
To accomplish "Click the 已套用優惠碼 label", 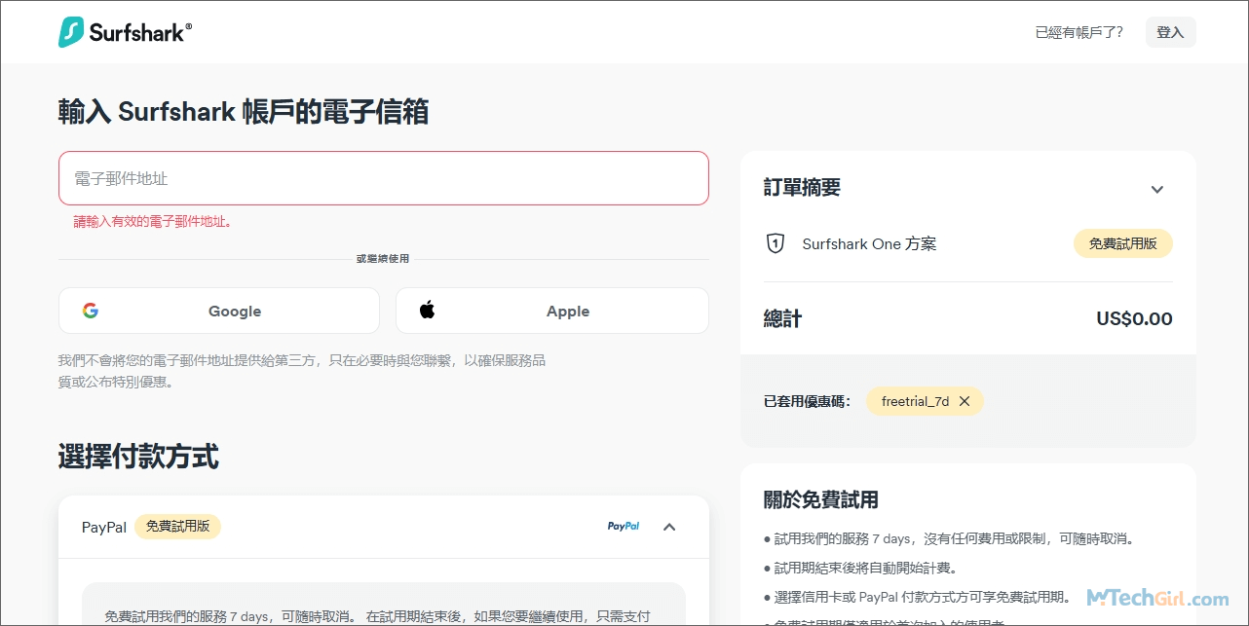I will (x=808, y=401).
